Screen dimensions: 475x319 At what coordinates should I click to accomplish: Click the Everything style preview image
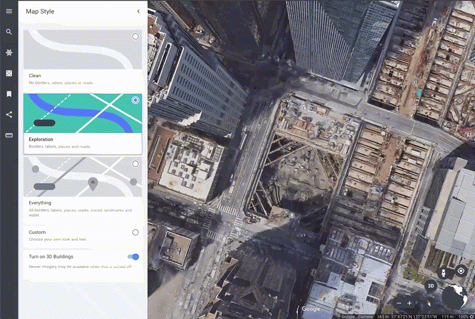[x=83, y=177]
